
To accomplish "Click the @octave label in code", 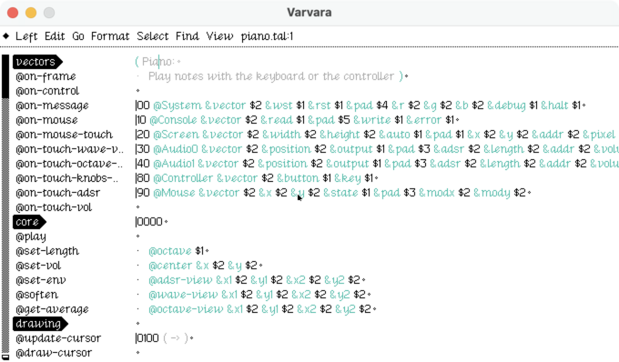I will [169, 252].
